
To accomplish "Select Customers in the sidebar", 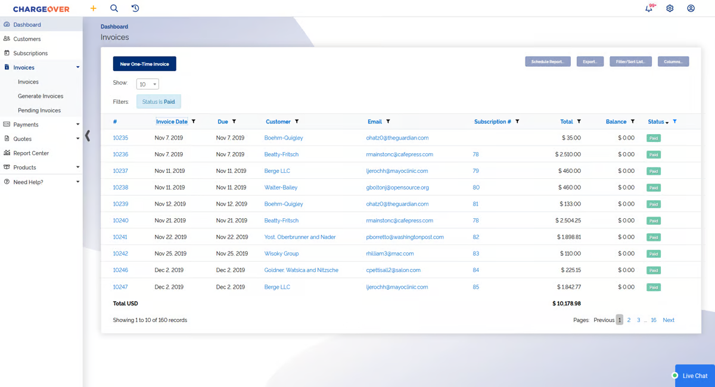I will pyautogui.click(x=26, y=38).
